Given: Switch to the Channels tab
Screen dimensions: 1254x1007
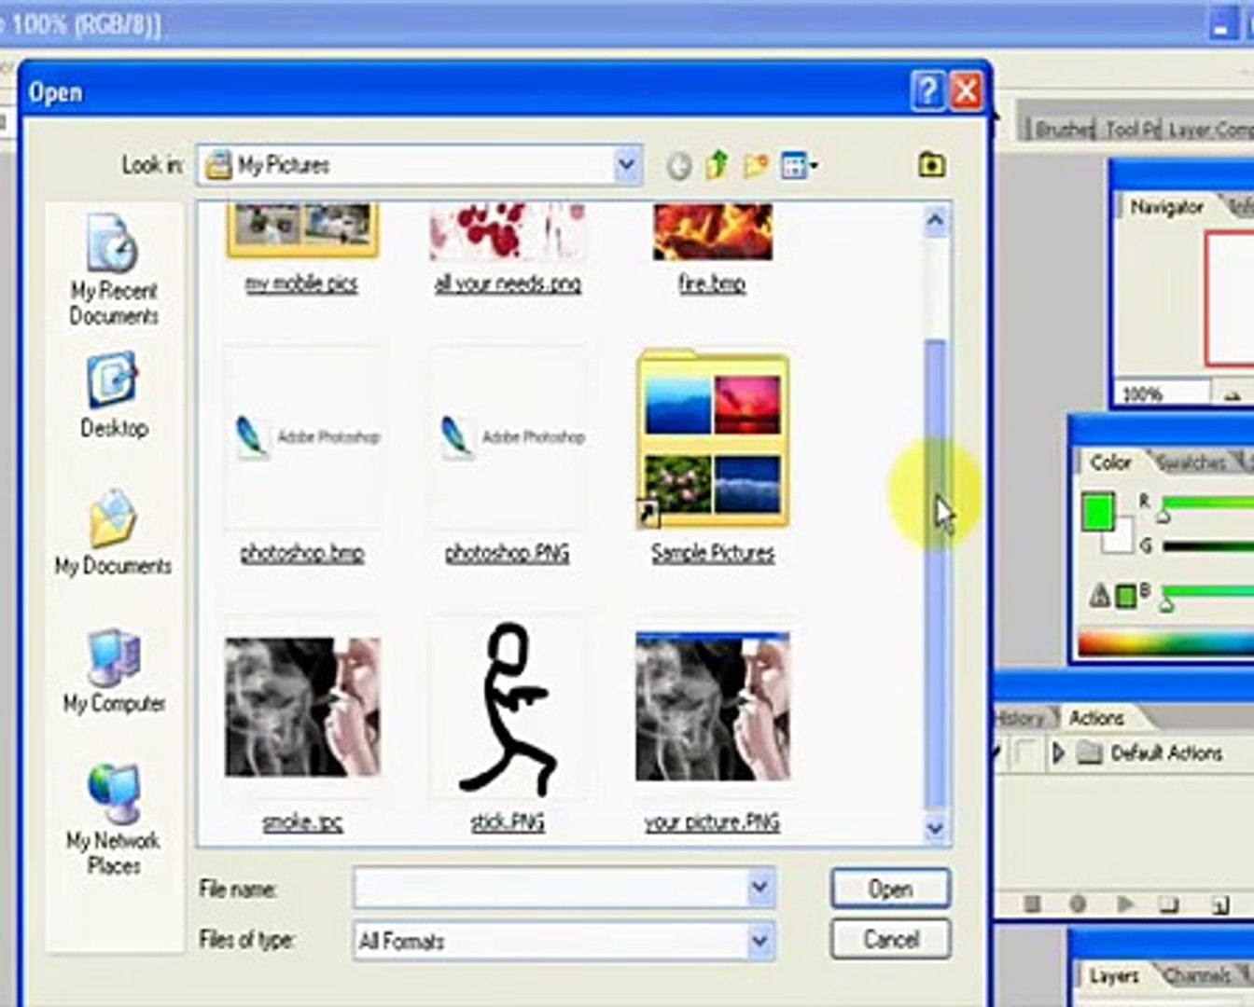Looking at the screenshot, I should [1197, 975].
